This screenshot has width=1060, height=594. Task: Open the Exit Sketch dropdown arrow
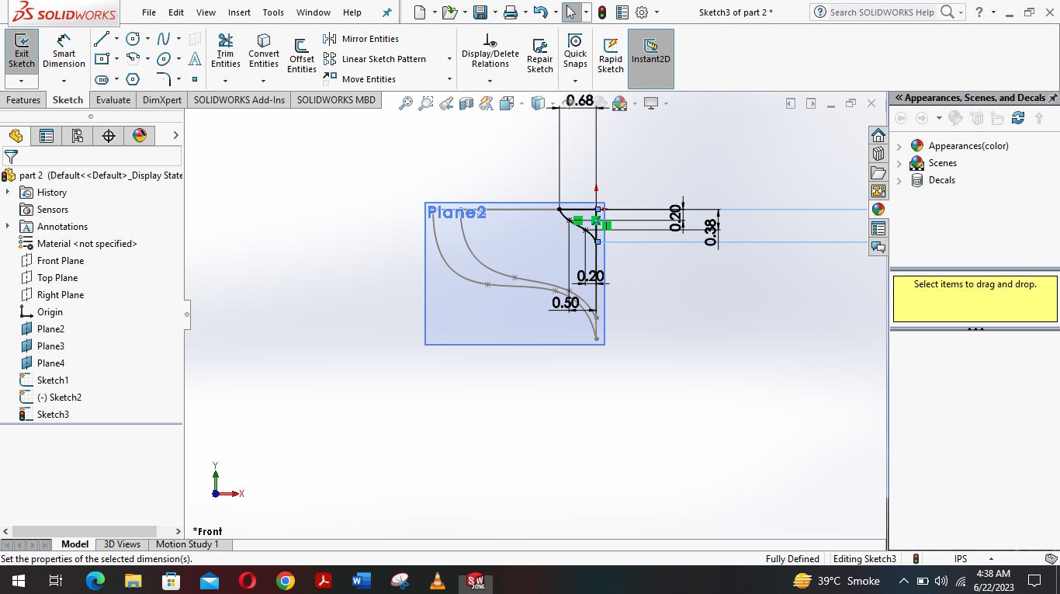pos(22,81)
